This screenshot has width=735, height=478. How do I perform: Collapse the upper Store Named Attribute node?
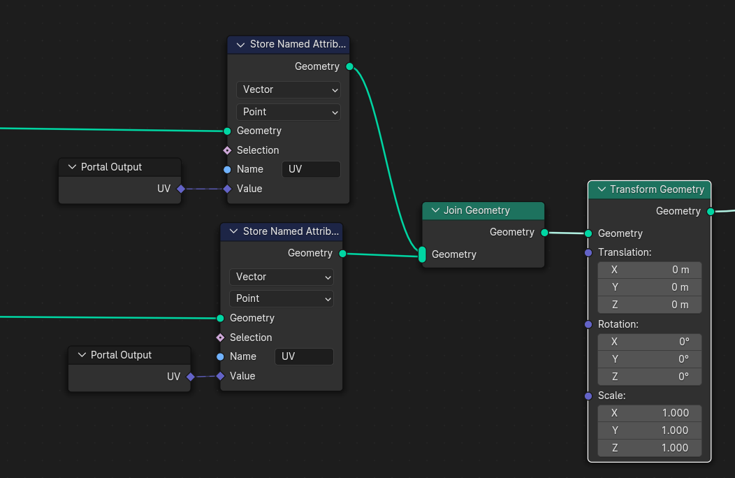(x=240, y=45)
